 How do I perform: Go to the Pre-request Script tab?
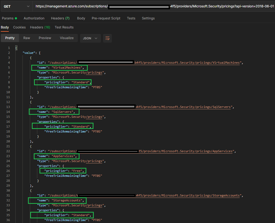(x=106, y=18)
